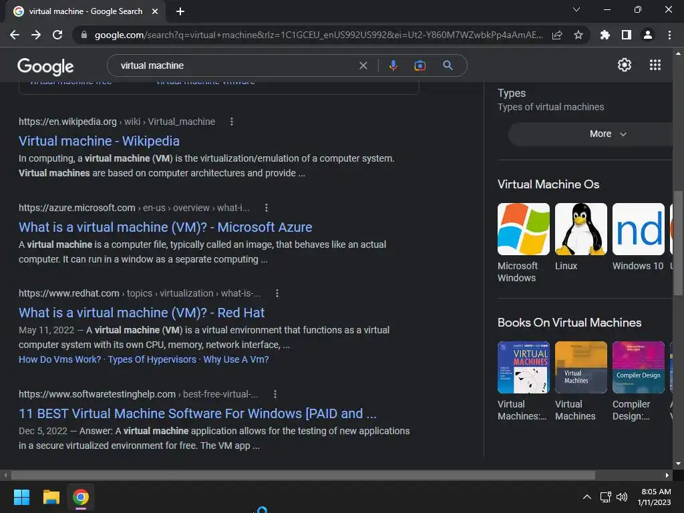View site information lock icon
This screenshot has width=684, height=513.
point(84,35)
